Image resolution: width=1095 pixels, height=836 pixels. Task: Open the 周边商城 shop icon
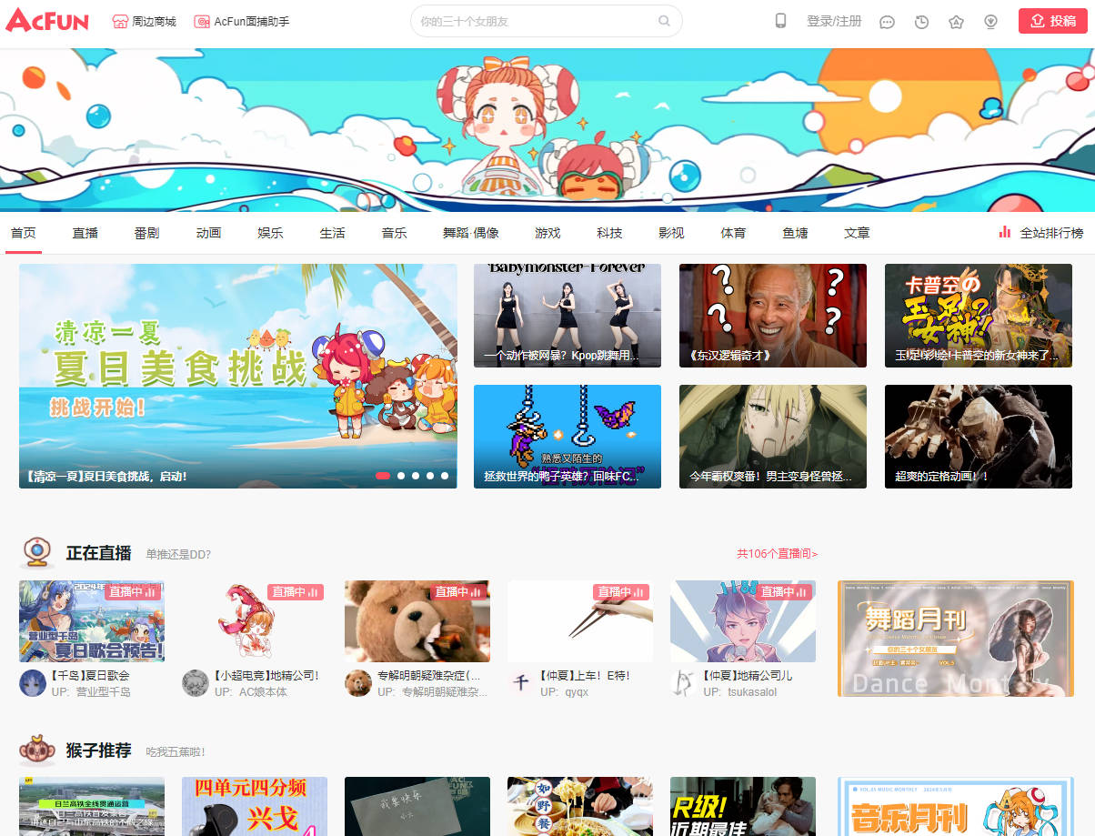click(120, 21)
